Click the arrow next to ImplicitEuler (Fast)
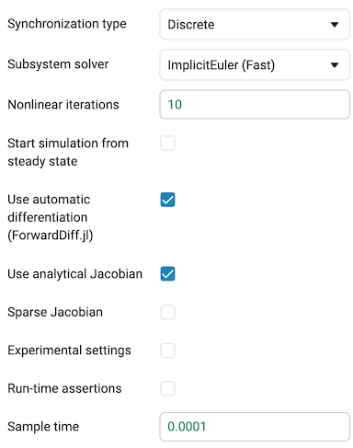The height and width of the screenshot is (448, 353). point(335,65)
